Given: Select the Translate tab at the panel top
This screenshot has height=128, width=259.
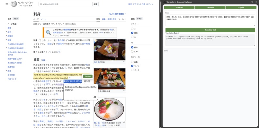Looking at the screenshot, I should (x=179, y=8).
